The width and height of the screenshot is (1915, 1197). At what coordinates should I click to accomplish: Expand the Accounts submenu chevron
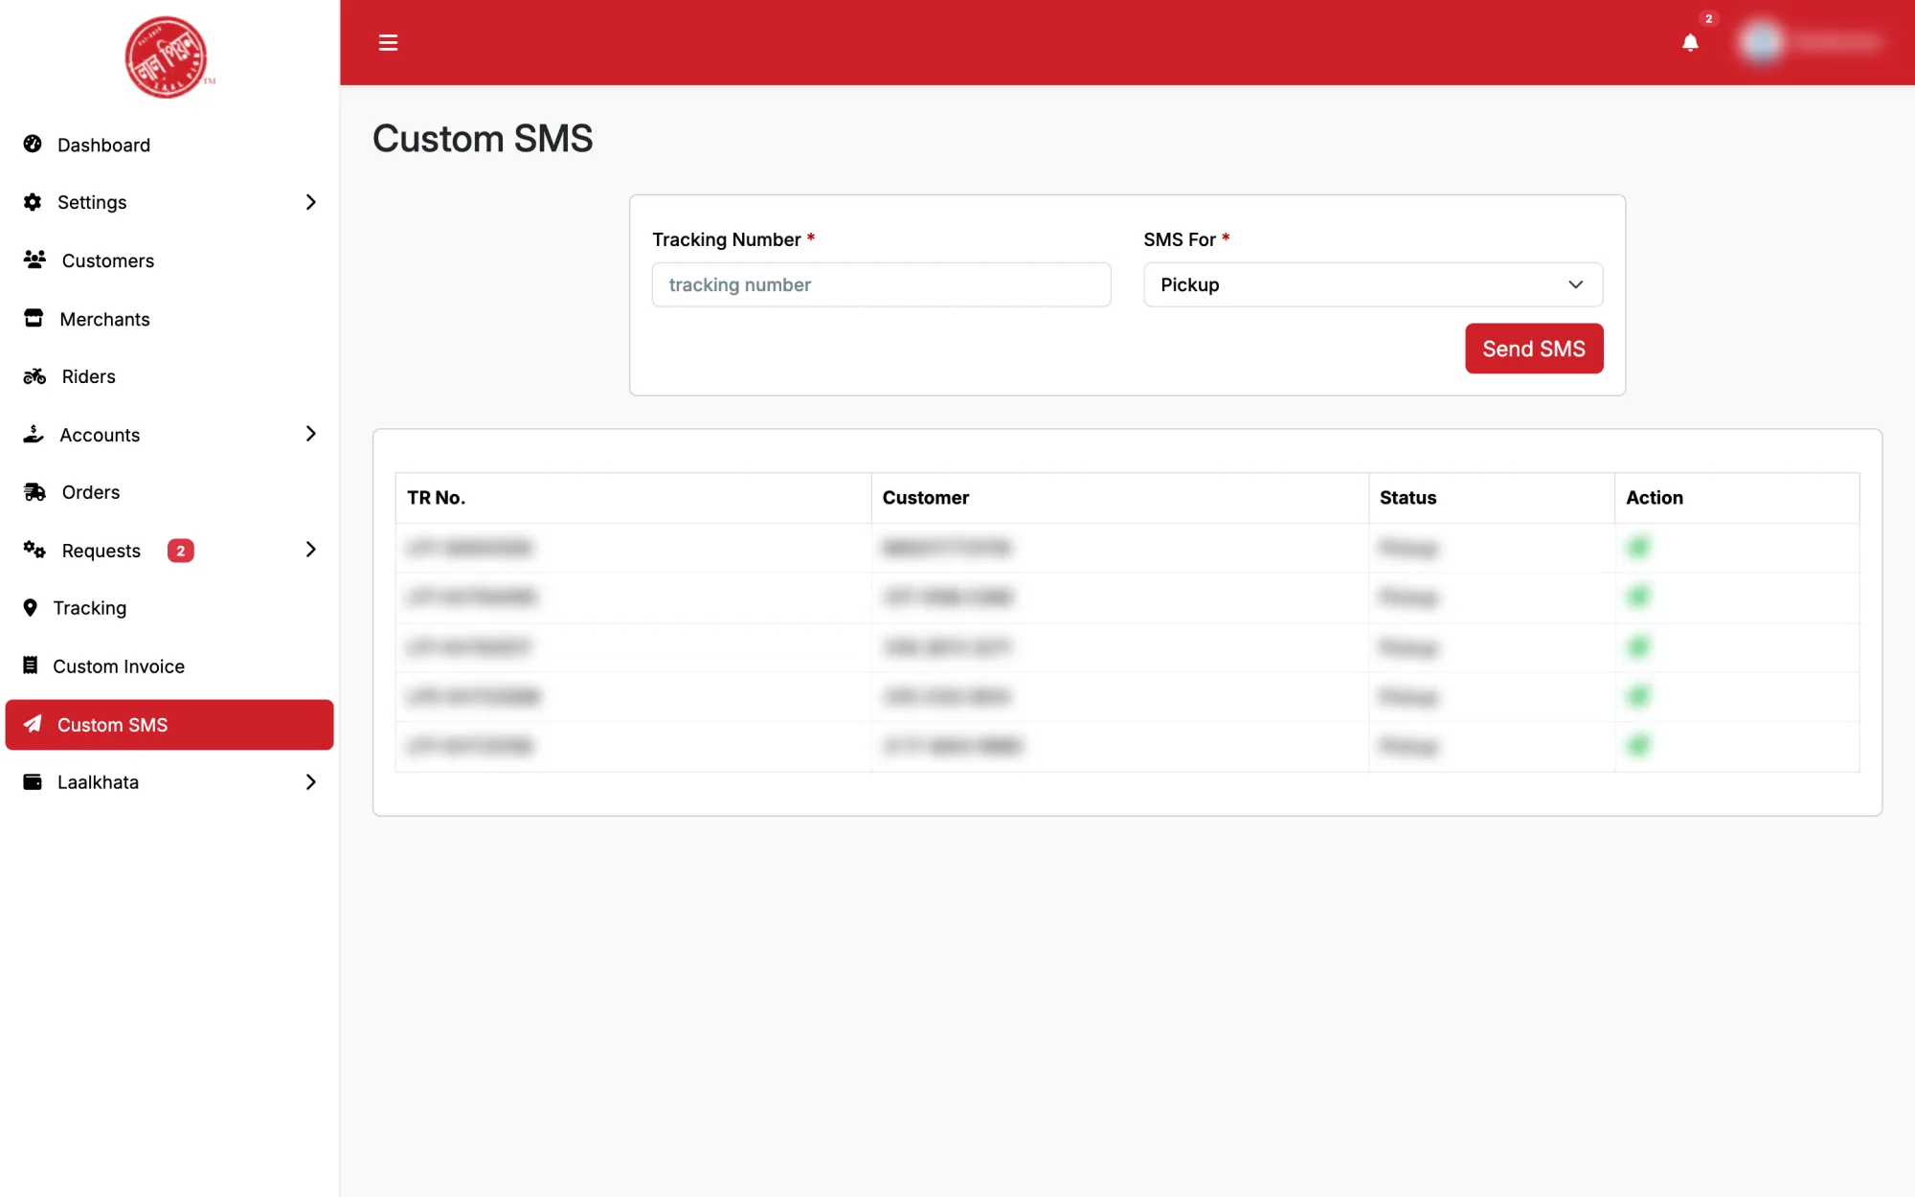[310, 434]
